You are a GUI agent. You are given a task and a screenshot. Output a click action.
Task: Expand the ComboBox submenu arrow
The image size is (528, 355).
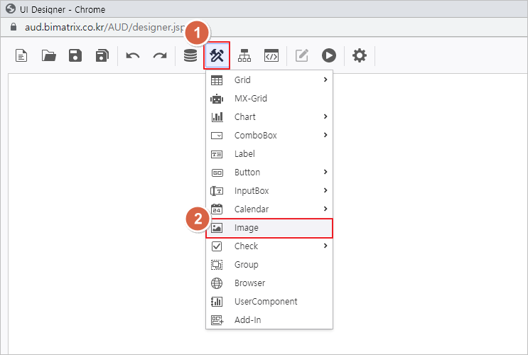pyautogui.click(x=325, y=135)
